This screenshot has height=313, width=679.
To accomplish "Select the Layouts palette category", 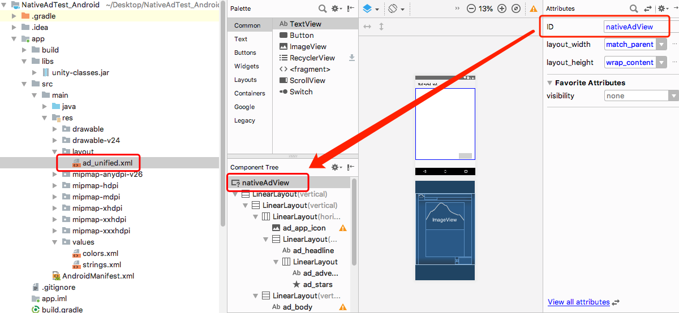I will (246, 80).
